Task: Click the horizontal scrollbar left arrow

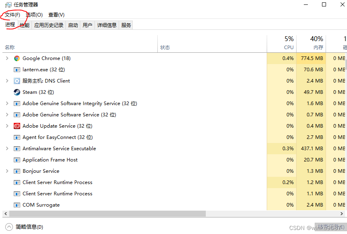Action: 6,214
